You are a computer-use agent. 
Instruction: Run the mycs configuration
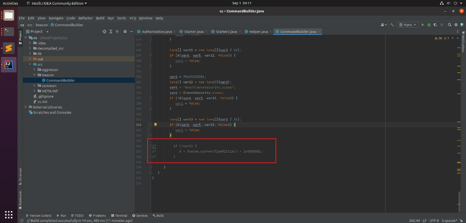pos(423,25)
